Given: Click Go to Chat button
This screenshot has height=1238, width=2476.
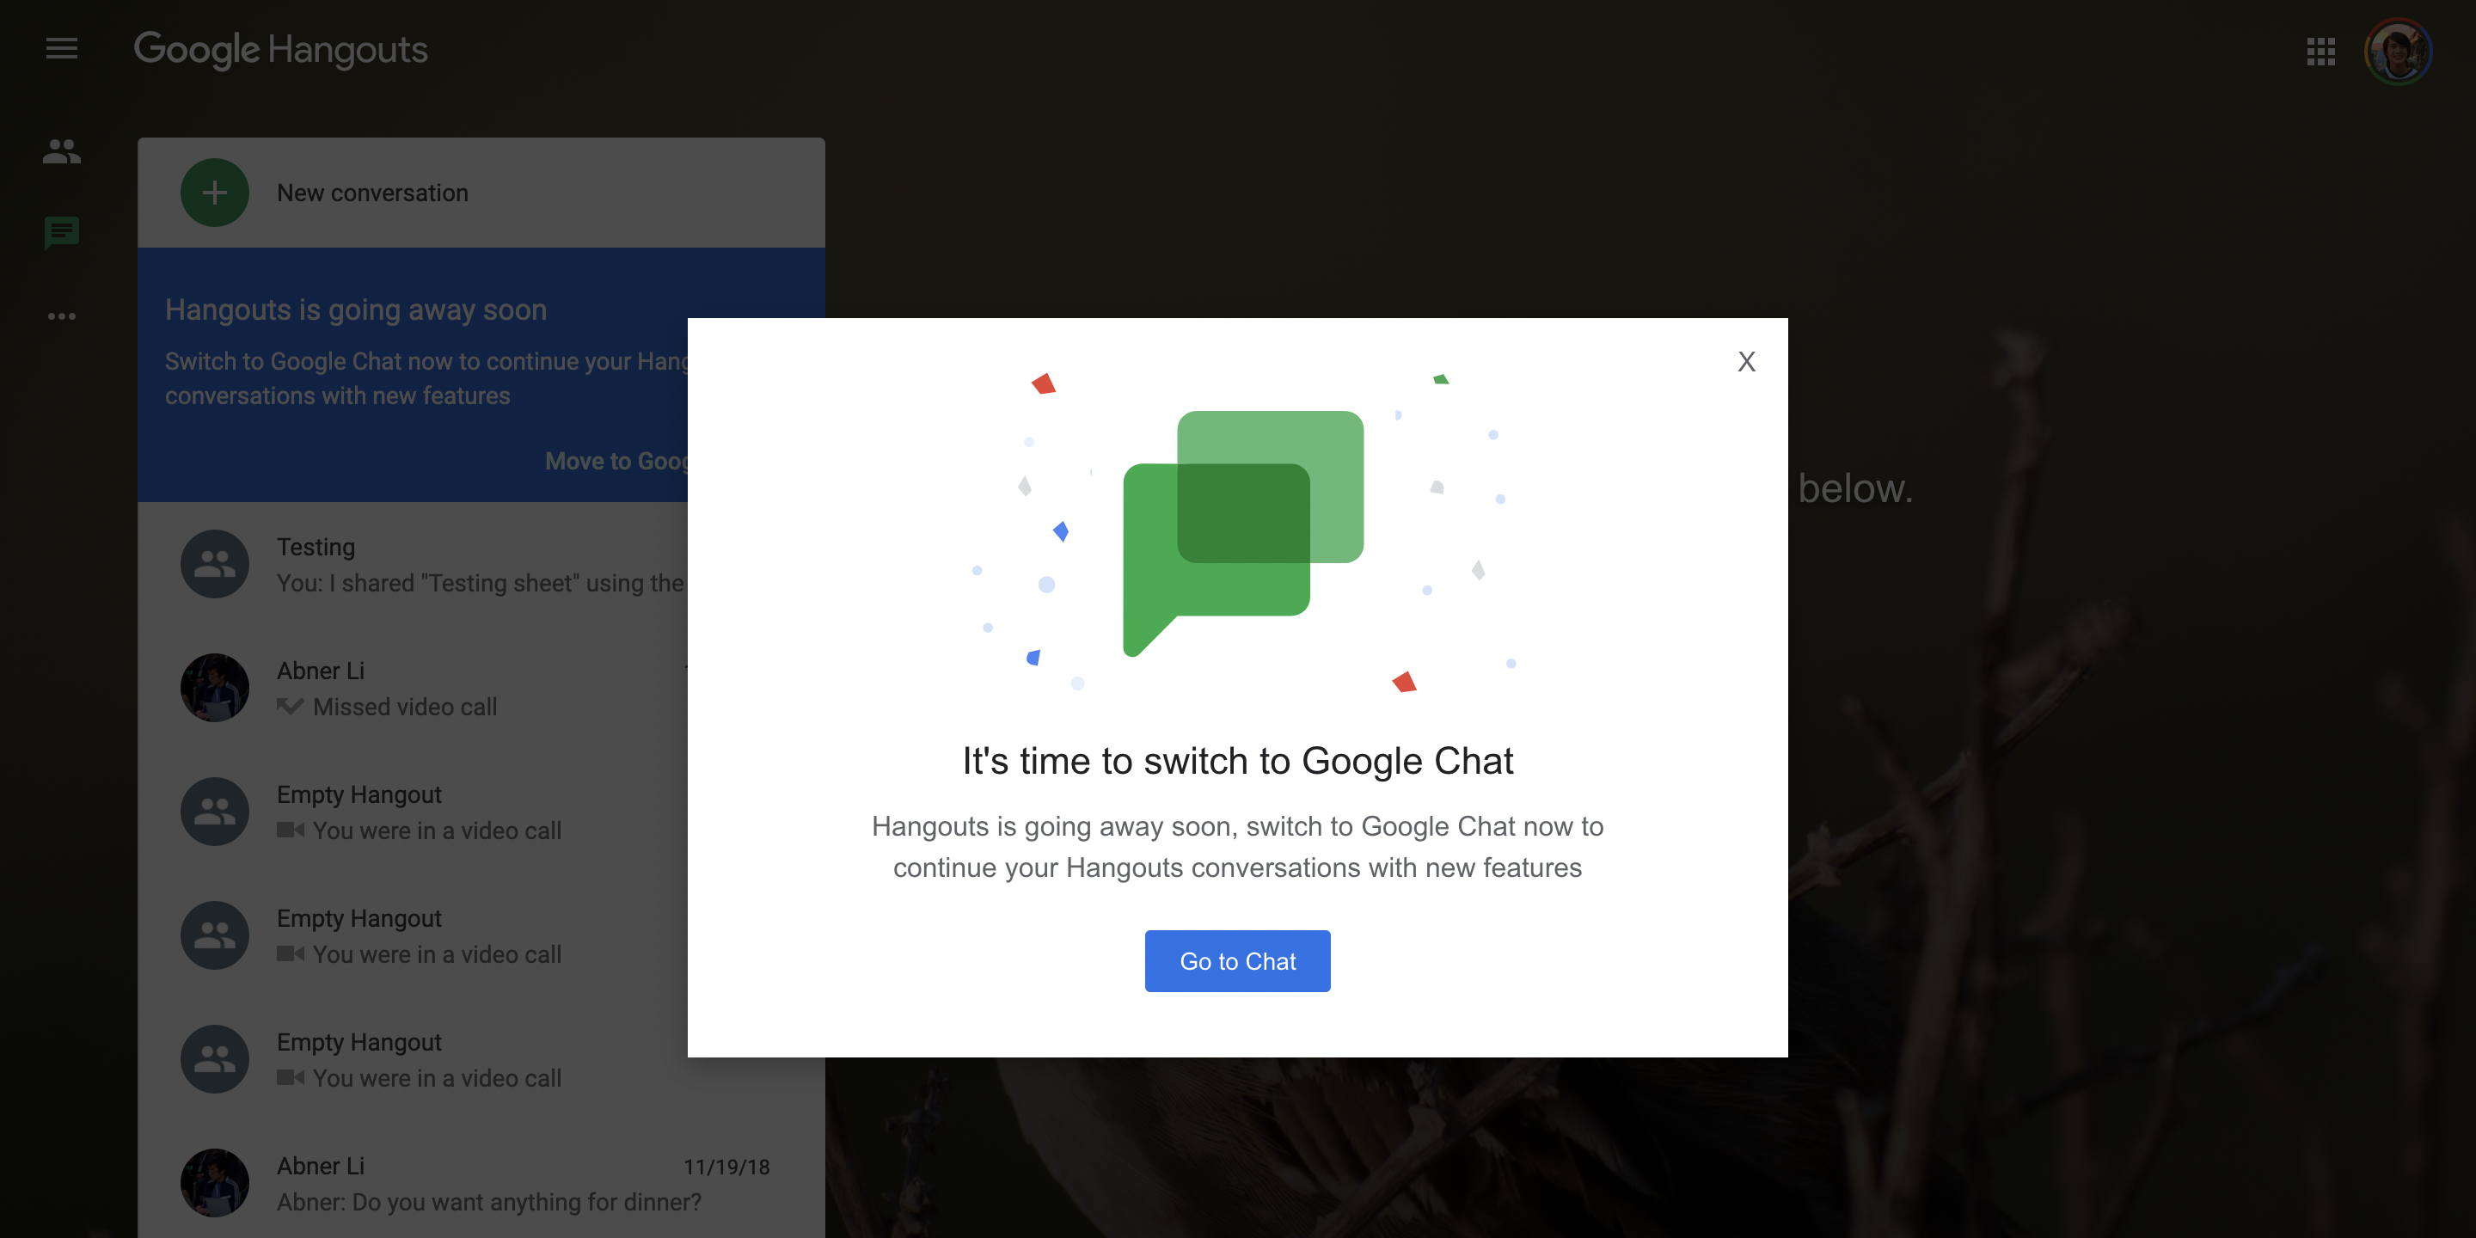Looking at the screenshot, I should 1236,960.
